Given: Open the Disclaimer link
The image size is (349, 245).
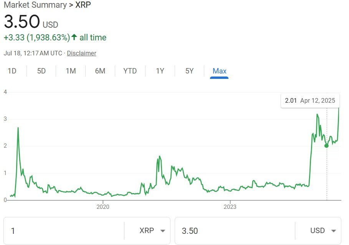Looking at the screenshot, I should [81, 53].
